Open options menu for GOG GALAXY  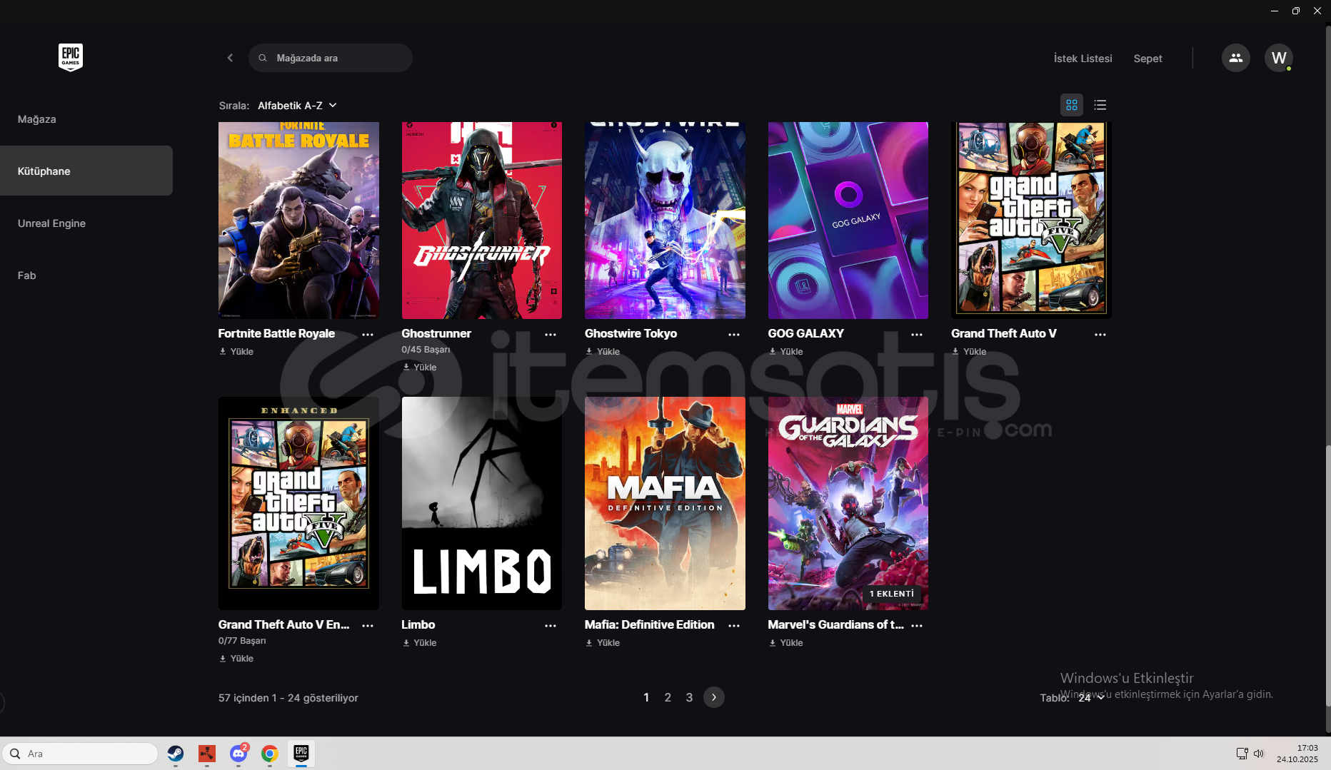[917, 334]
